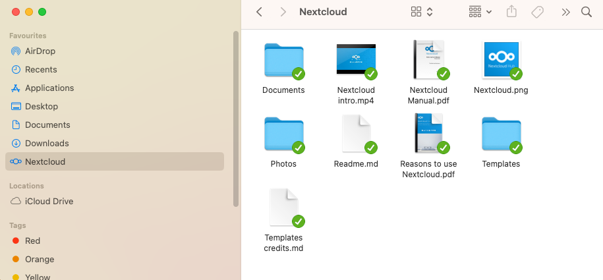This screenshot has width=603, height=280.
Task: Select the Documents folder icon
Action: point(284,61)
